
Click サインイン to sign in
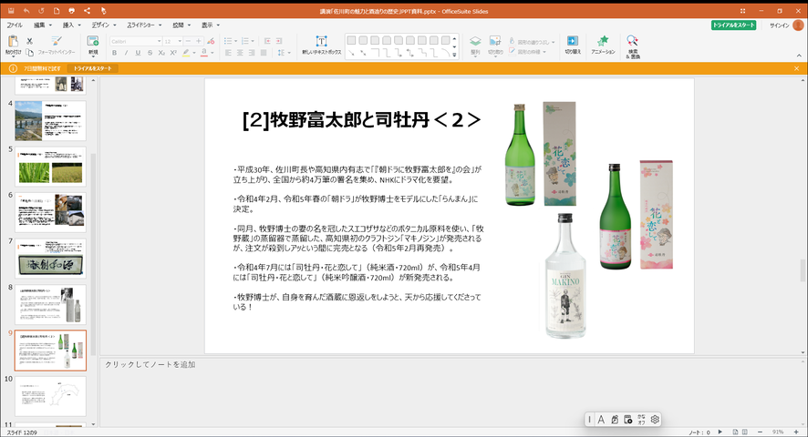click(x=779, y=25)
